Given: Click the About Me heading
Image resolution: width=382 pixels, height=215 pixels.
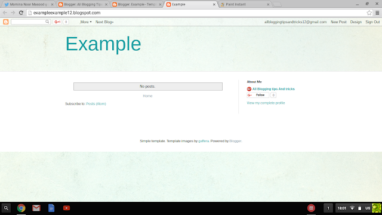Looking at the screenshot, I should pyautogui.click(x=254, y=82).
